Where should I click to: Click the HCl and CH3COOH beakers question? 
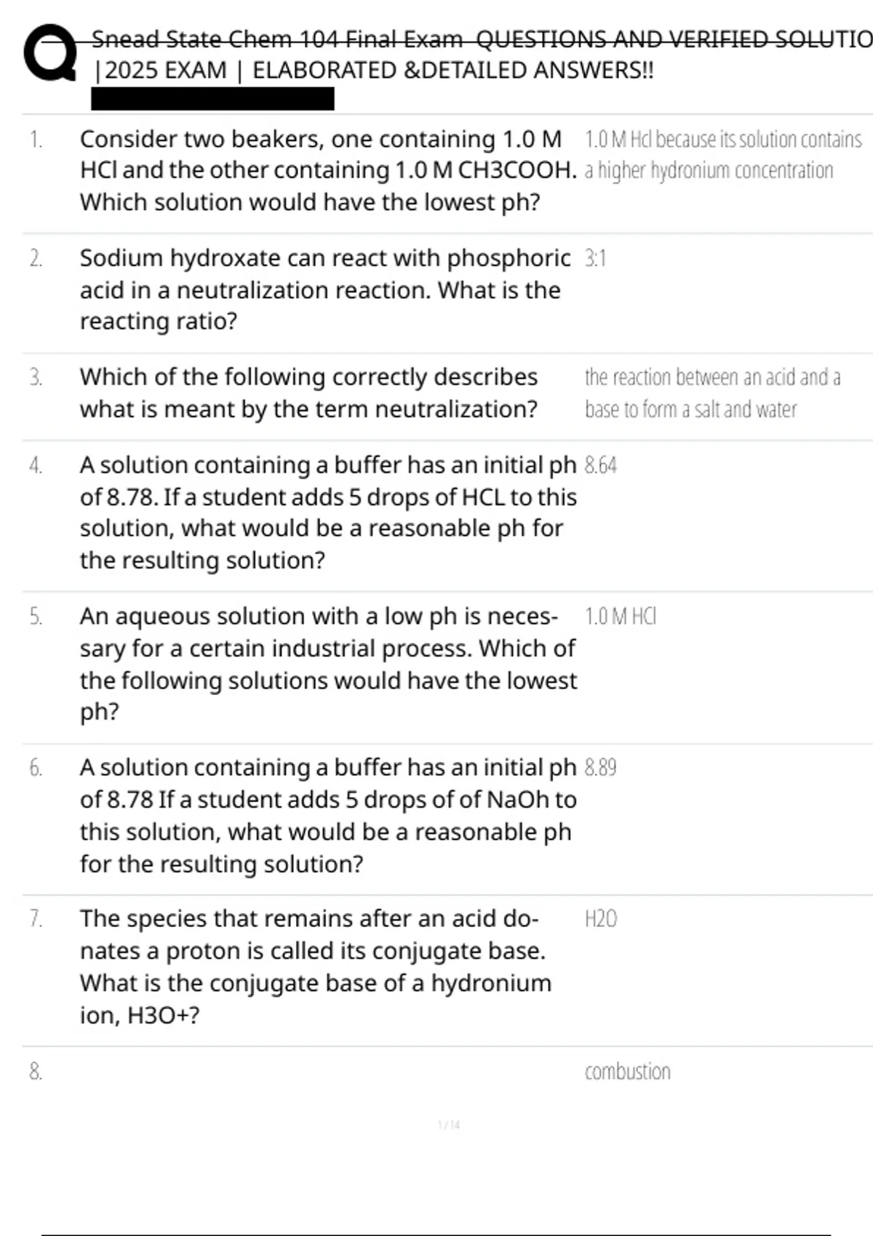click(327, 170)
